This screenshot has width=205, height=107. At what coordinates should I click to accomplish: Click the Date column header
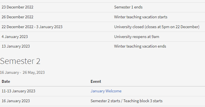[x=6, y=81]
